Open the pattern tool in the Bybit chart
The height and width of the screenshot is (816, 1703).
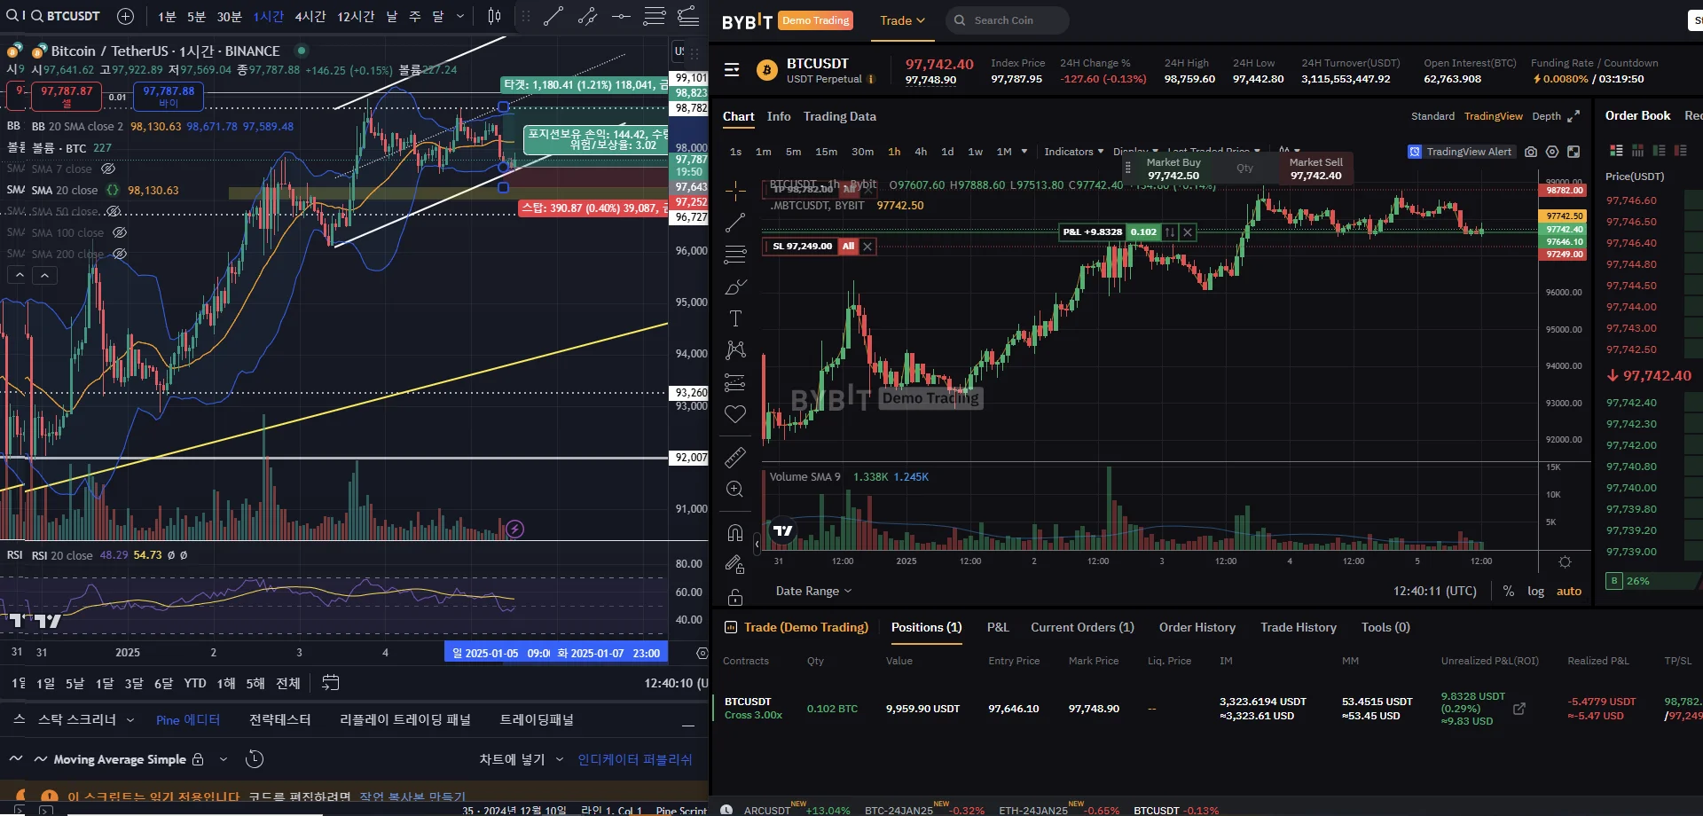tap(735, 350)
